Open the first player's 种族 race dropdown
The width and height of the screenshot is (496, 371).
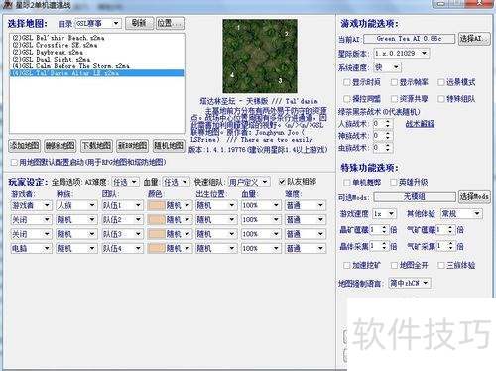coord(76,205)
